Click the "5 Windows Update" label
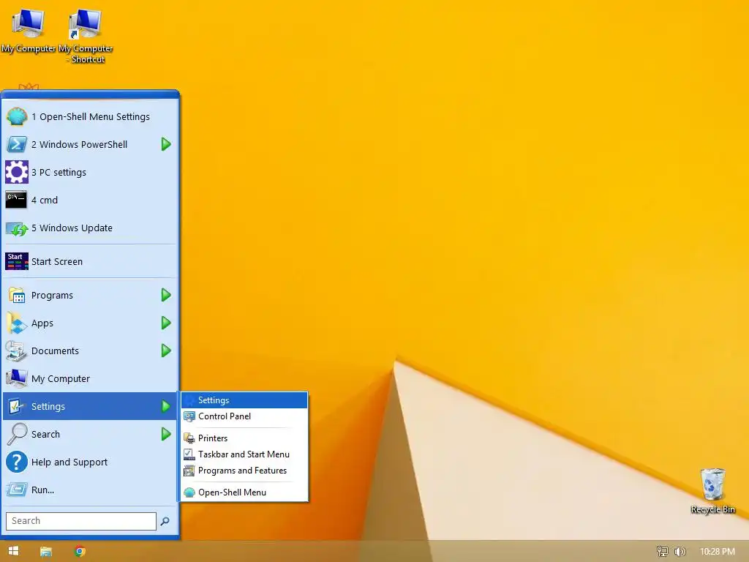The image size is (749, 562). pyautogui.click(x=72, y=228)
